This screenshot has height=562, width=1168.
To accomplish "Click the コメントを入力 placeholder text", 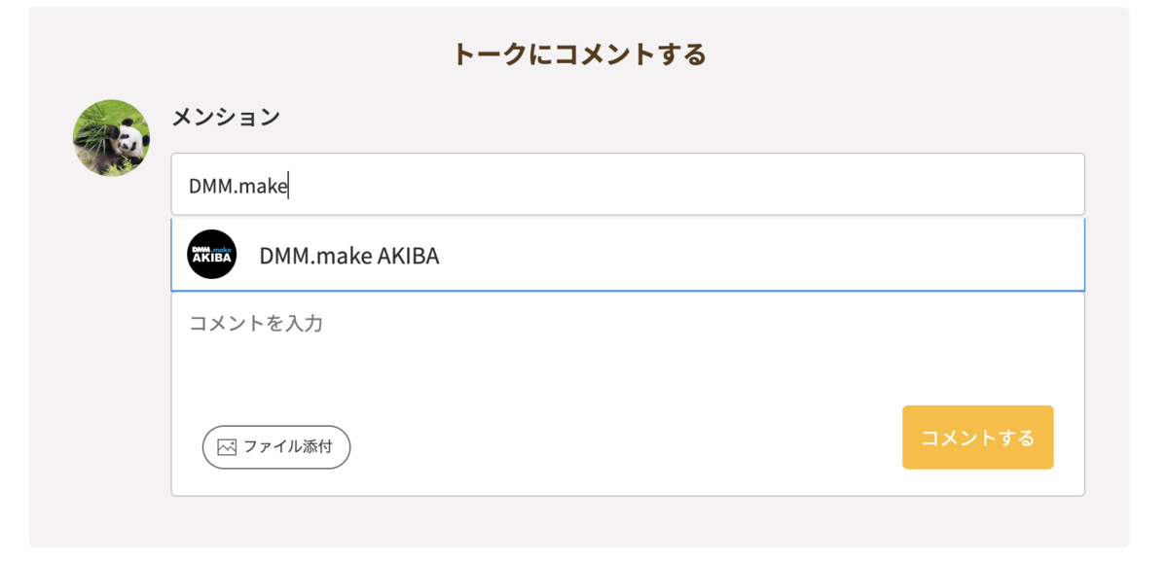I will pos(256,323).
